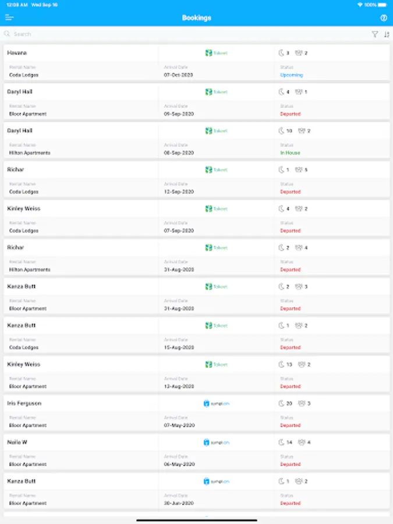
Task: Select arrival date 07-Oct-2020
Action: pyautogui.click(x=178, y=75)
